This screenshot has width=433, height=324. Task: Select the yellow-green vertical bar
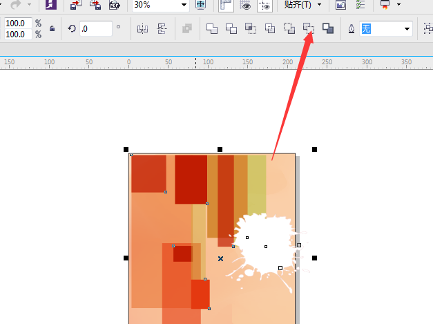257,184
